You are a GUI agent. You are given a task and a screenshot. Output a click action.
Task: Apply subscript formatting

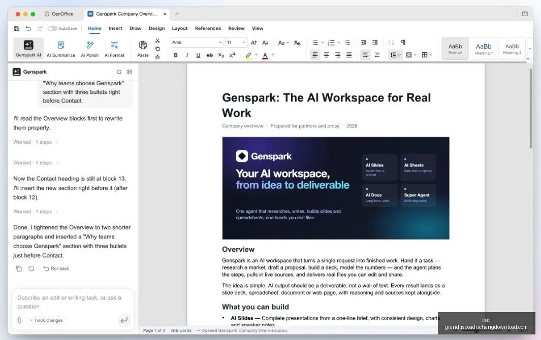pos(221,55)
